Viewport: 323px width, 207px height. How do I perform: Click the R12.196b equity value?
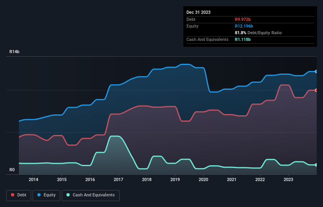pos(244,26)
